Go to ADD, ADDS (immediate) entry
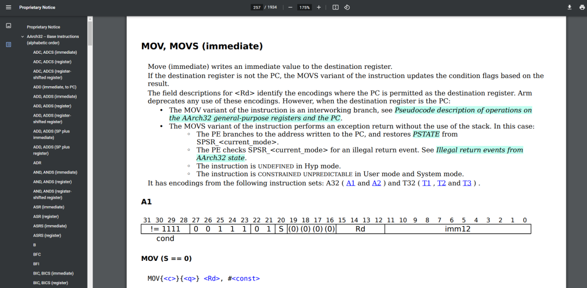The width and height of the screenshot is (587, 288). pos(55,97)
